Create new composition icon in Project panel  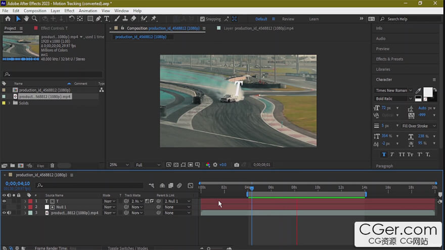(21, 166)
